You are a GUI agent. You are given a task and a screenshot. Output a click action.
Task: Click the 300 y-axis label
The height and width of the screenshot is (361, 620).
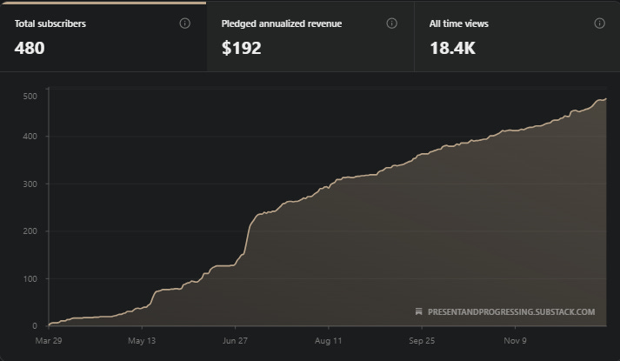pos(30,184)
